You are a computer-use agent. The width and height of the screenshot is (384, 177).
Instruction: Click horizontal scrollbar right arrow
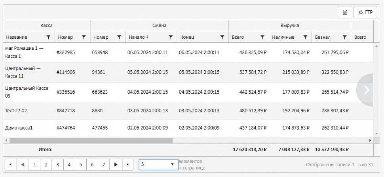(x=370, y=140)
